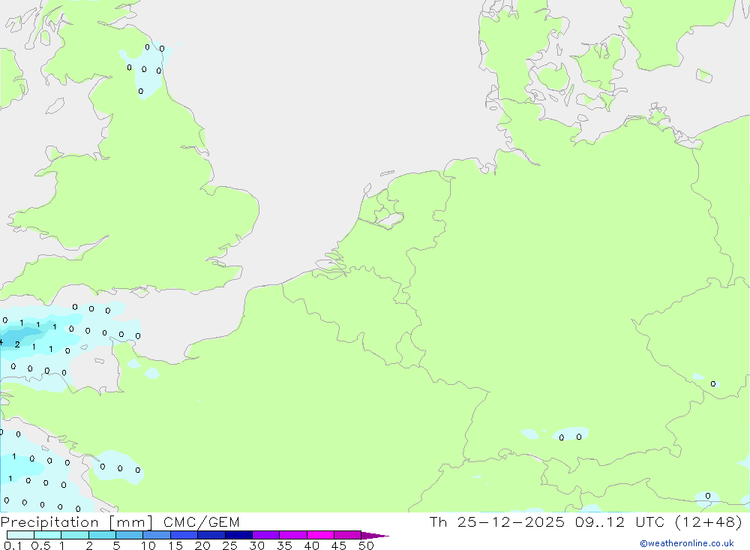
Task: Select the 35–40 mm violet legend swatch
Action: 293,535
